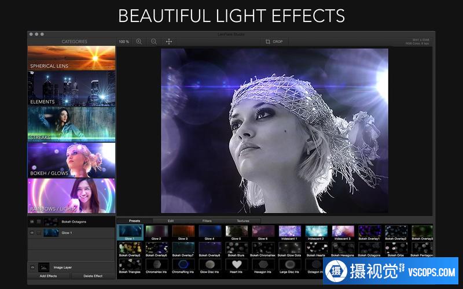Pick the Bokeh Overlay8 preset
463x289 pixels.
[210, 249]
